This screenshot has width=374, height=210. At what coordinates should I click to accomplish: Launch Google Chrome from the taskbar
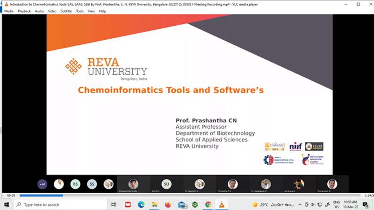pos(208,204)
